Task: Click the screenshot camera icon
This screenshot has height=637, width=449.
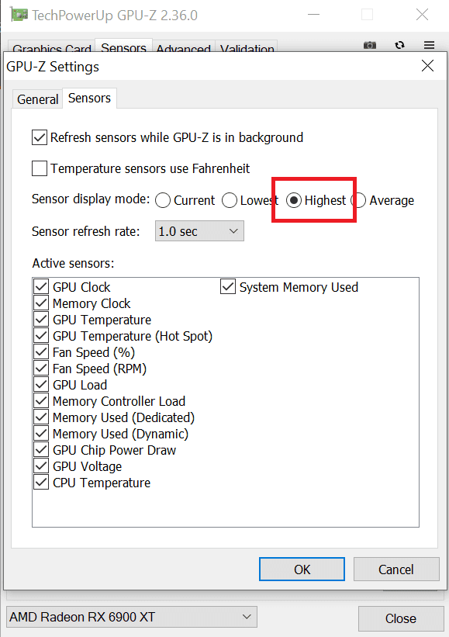Action: point(369,45)
